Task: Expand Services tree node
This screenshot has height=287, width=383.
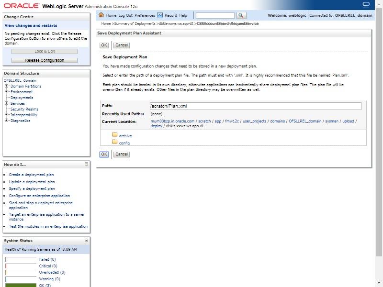Action: point(6,103)
